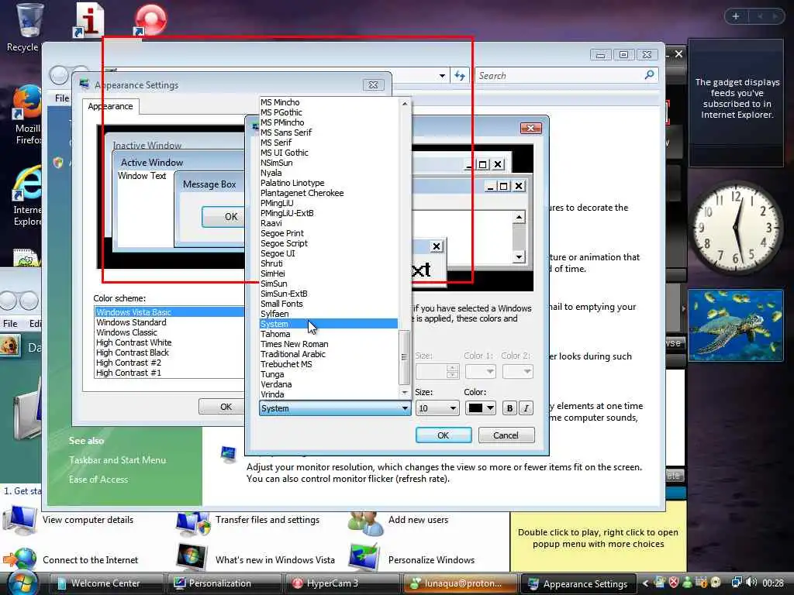Open the font Color dropdown
This screenshot has width=794, height=595.
point(480,408)
